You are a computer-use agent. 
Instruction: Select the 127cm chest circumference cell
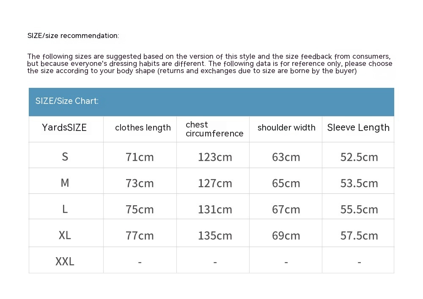tap(215, 183)
